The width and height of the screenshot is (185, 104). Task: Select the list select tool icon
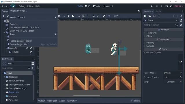point(59,16)
